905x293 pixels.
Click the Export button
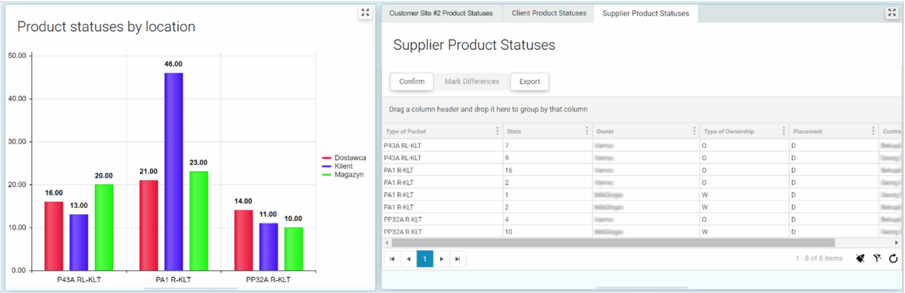529,82
